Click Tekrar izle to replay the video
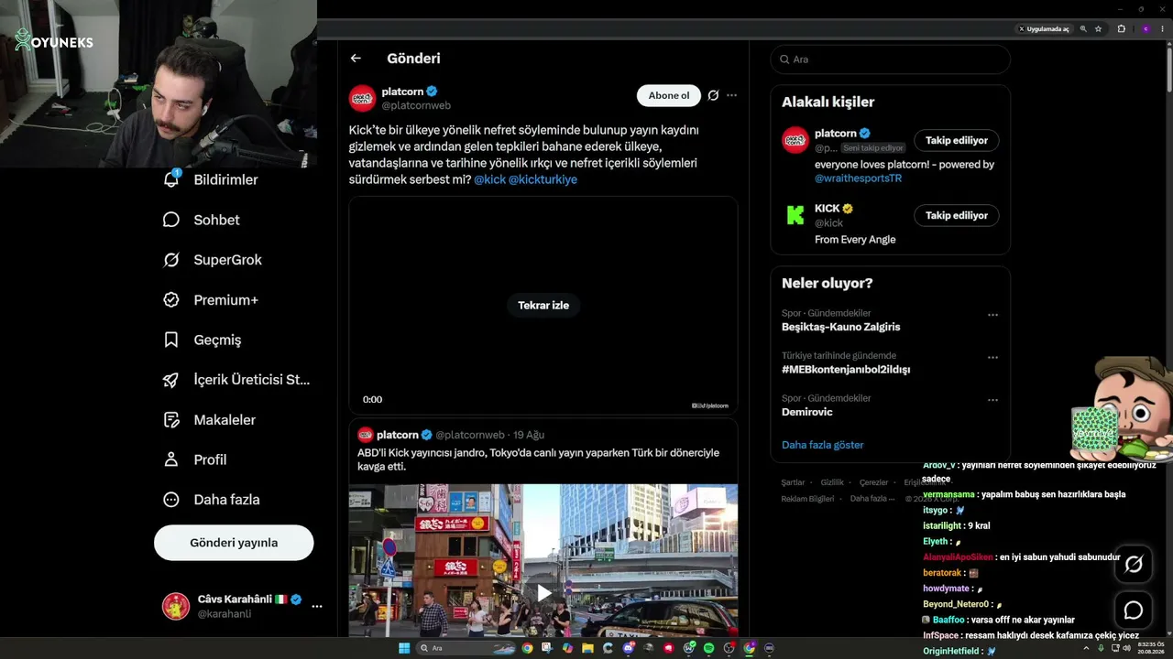The image size is (1173, 659). pos(543,306)
